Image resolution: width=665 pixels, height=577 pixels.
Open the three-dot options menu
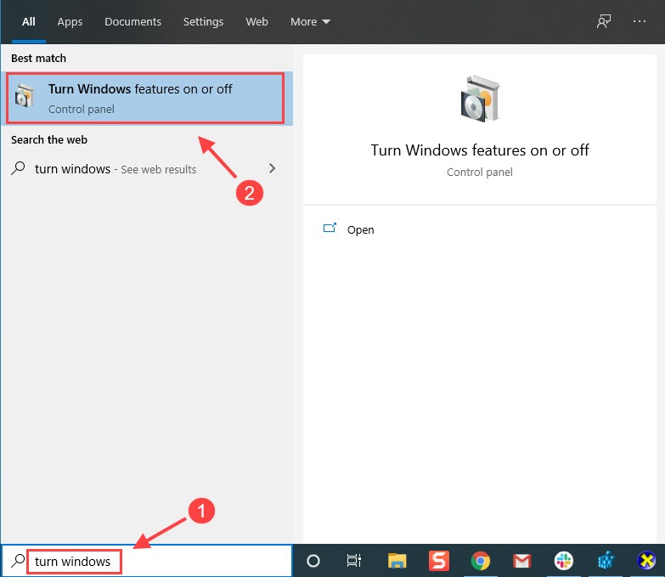pos(639,21)
